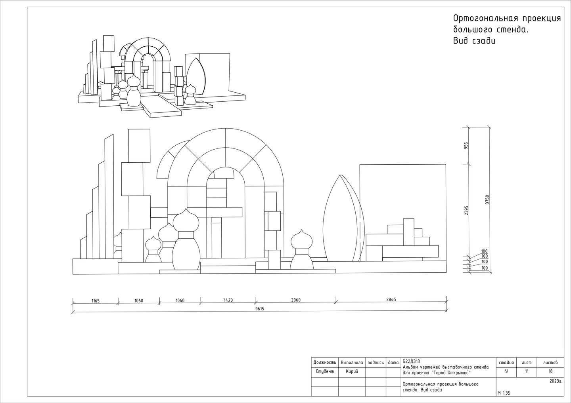Click the 'стадия' header cell

pos(506,362)
